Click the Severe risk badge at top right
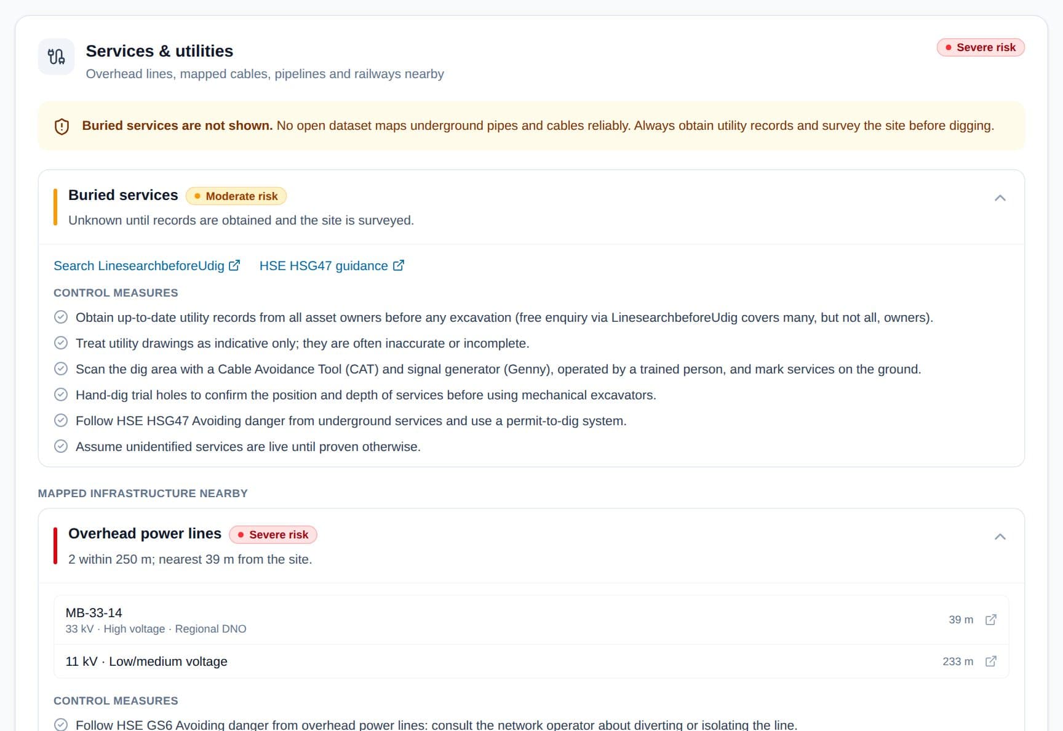Screen dimensions: 1063x731 981,47
